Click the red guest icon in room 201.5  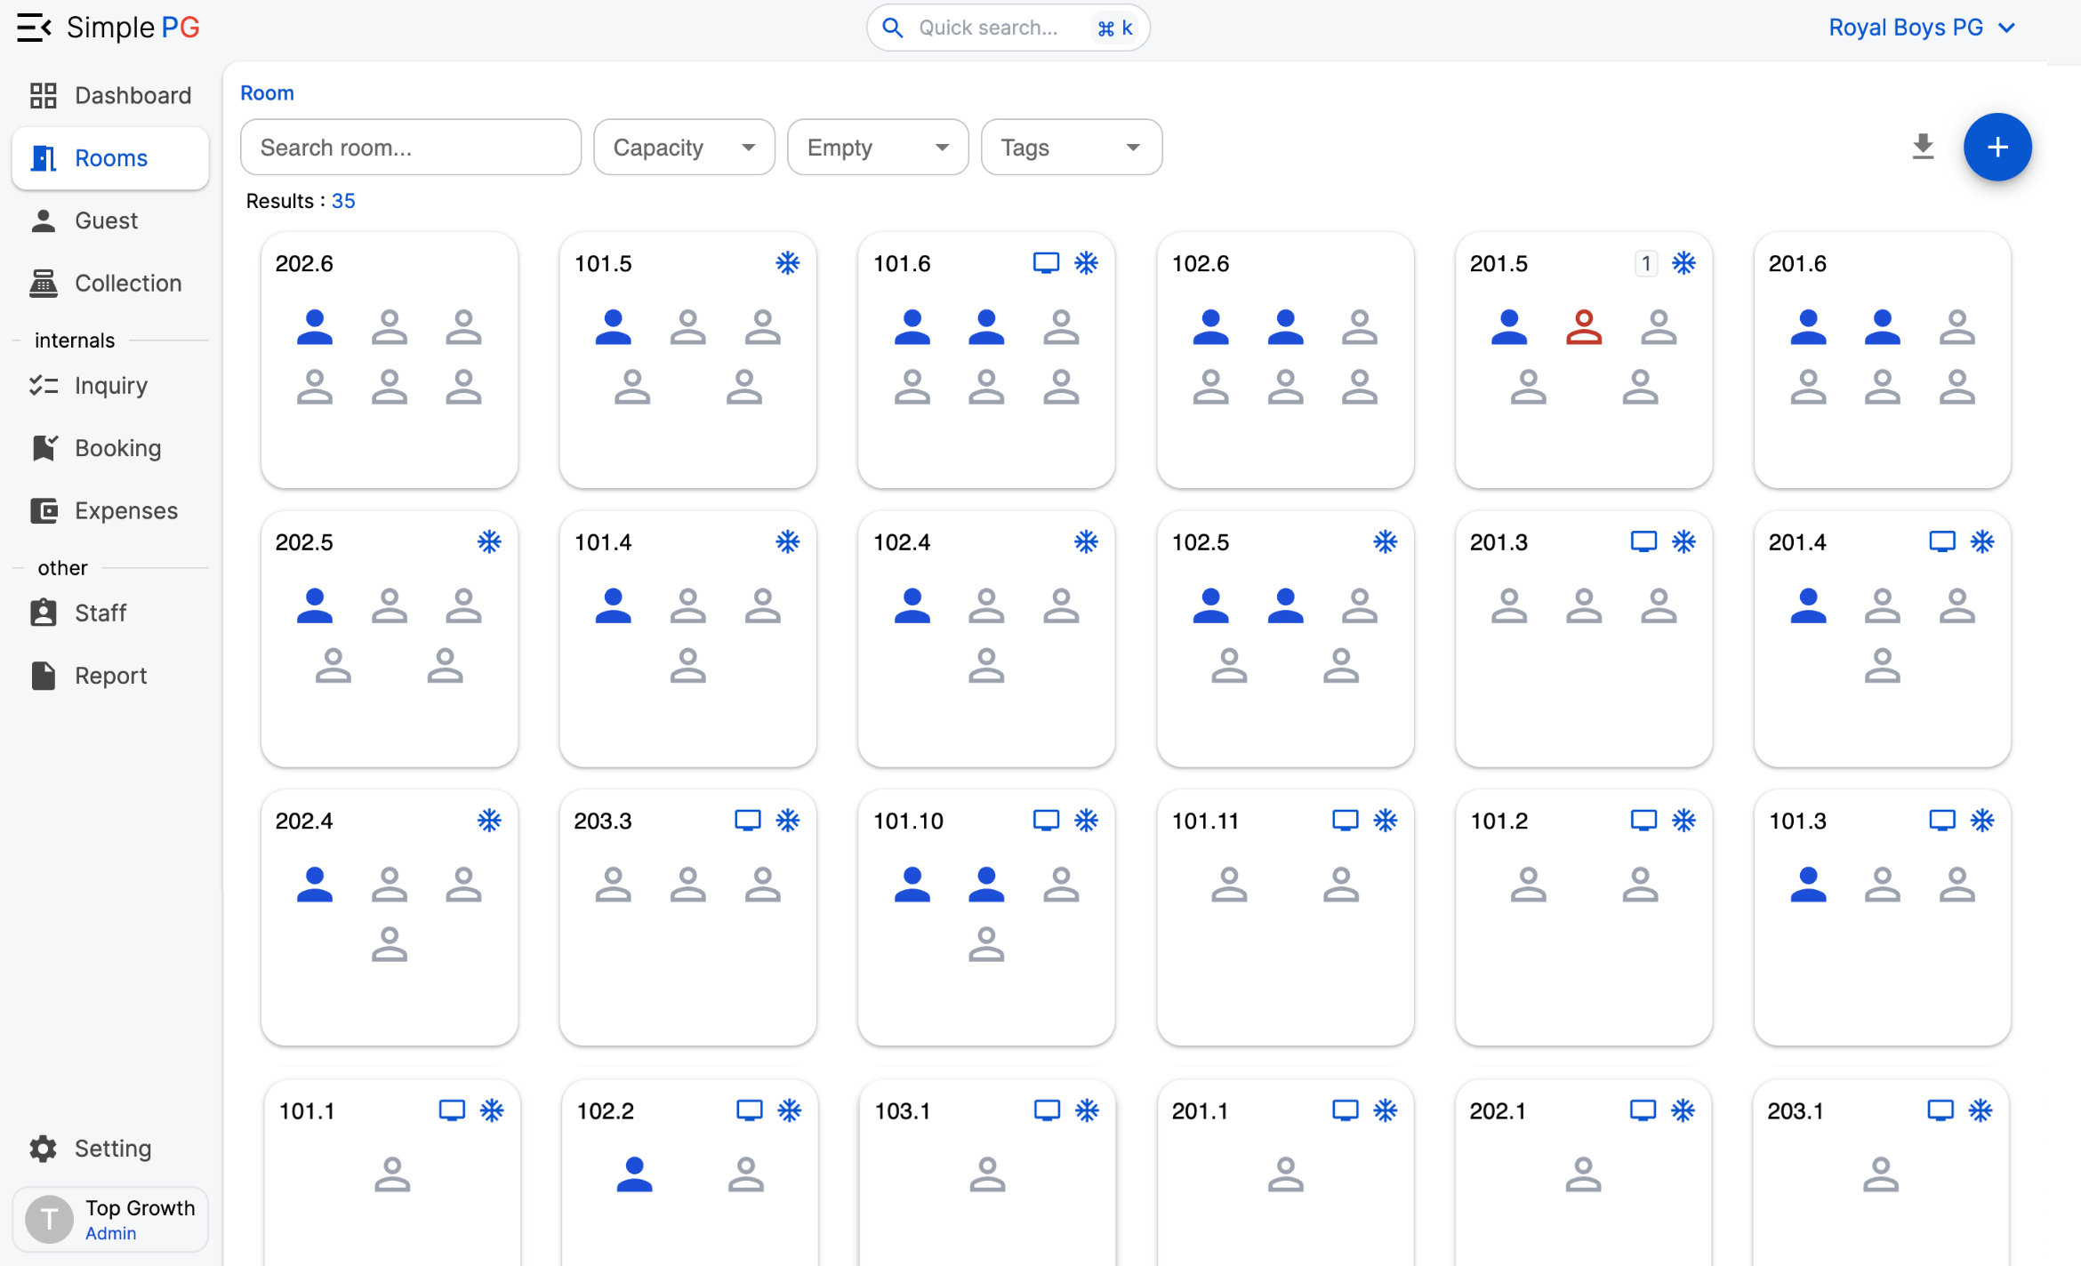click(x=1583, y=327)
